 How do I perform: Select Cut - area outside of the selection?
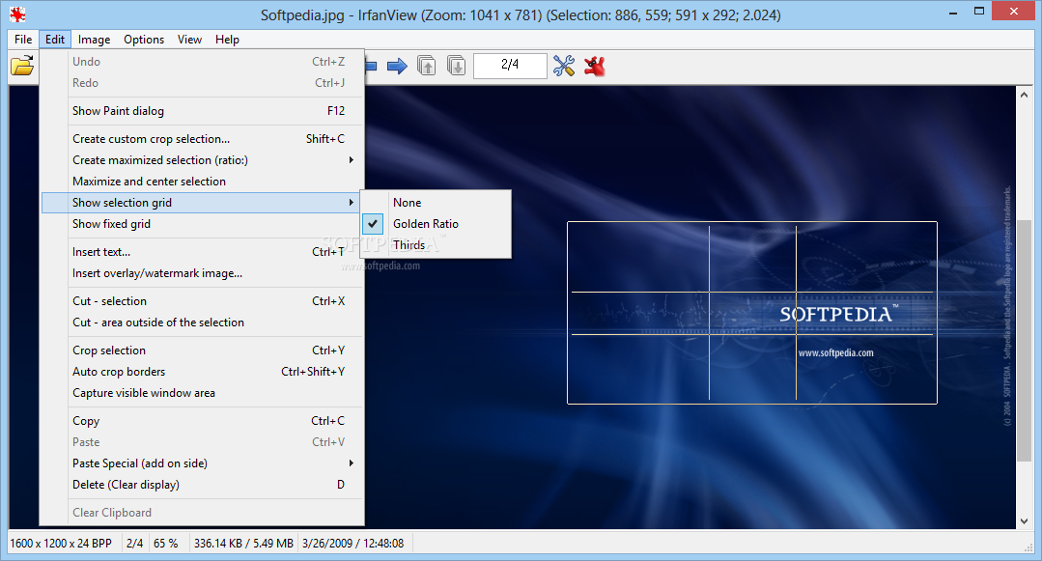(x=202, y=323)
